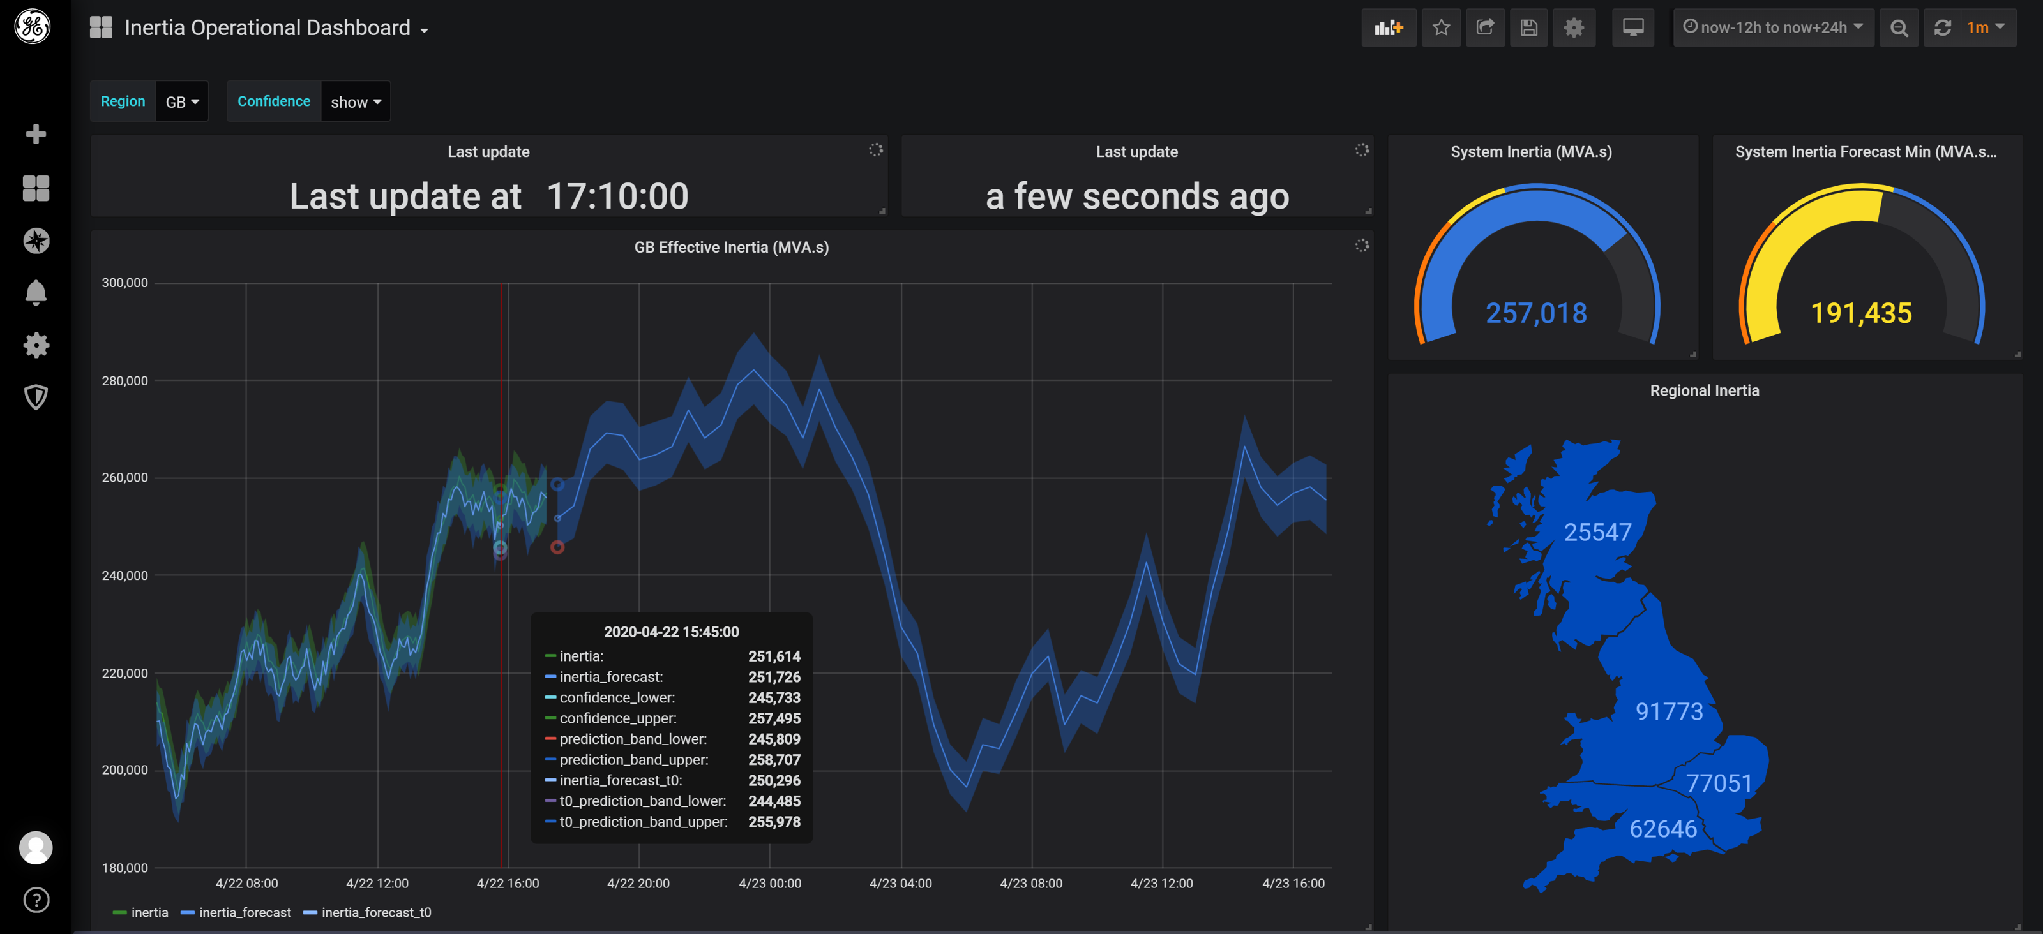This screenshot has width=2043, height=934.
Task: Open Alerting from the sidebar bell
Action: click(36, 292)
